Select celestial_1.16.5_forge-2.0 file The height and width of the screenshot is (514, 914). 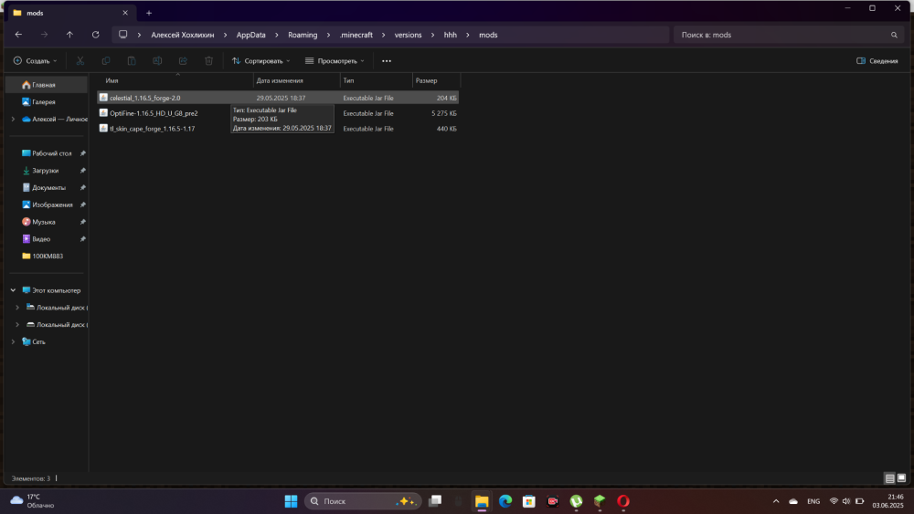[x=278, y=98]
